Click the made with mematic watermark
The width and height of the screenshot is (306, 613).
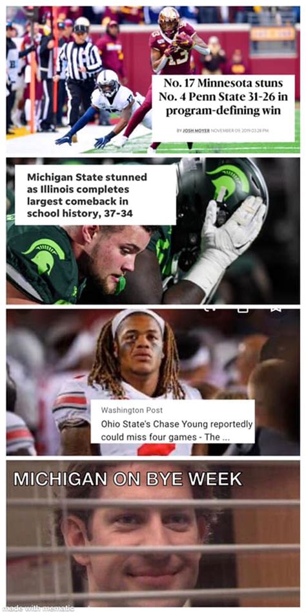point(38,608)
